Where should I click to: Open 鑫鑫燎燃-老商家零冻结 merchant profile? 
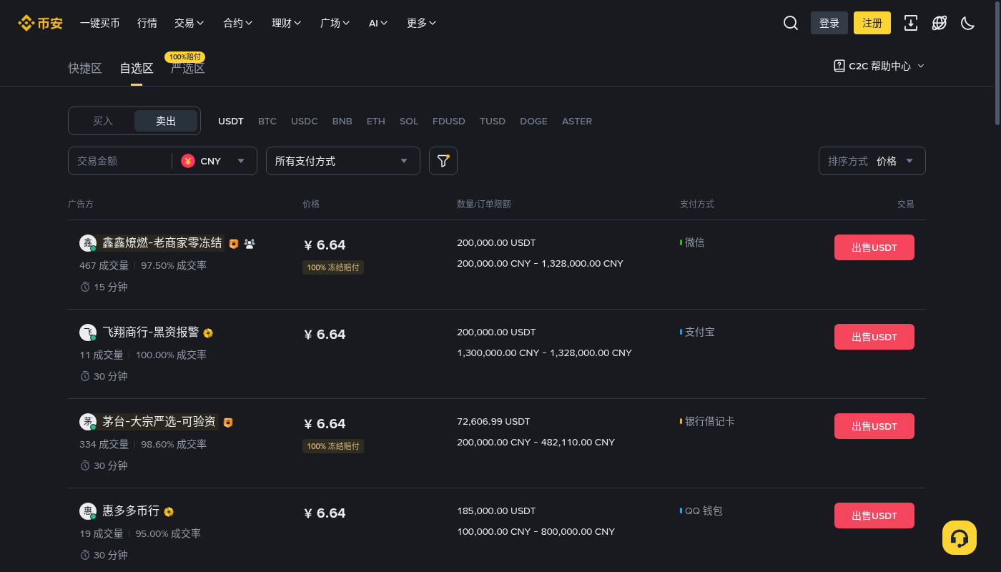pyautogui.click(x=162, y=243)
